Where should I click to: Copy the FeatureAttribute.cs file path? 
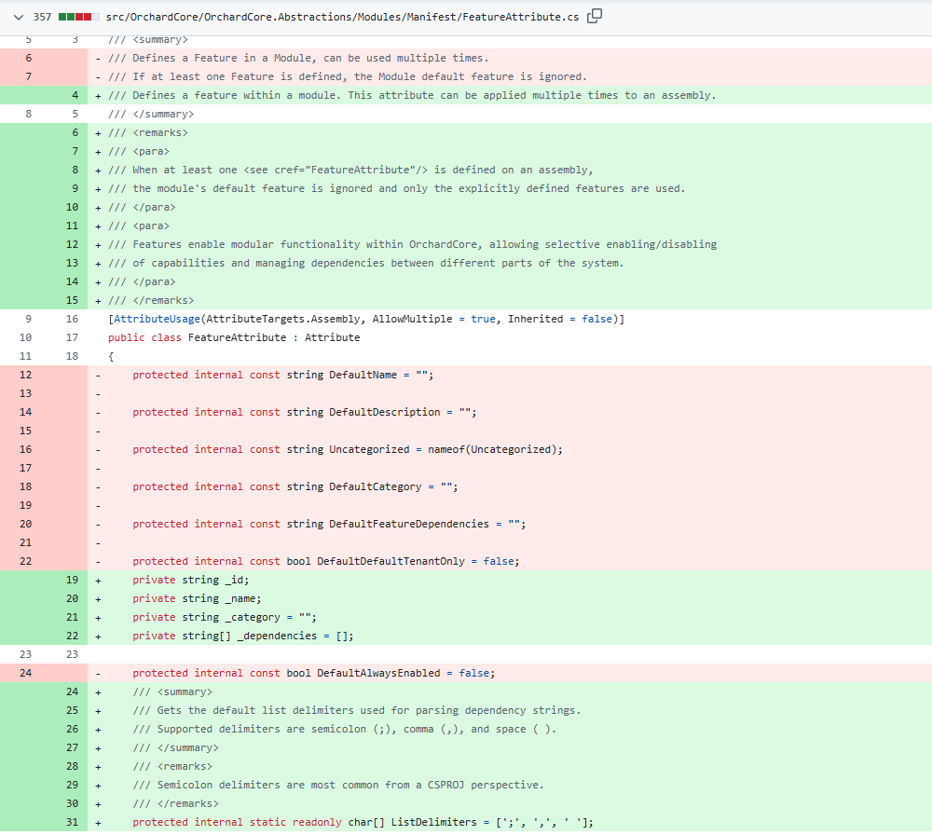pos(595,16)
